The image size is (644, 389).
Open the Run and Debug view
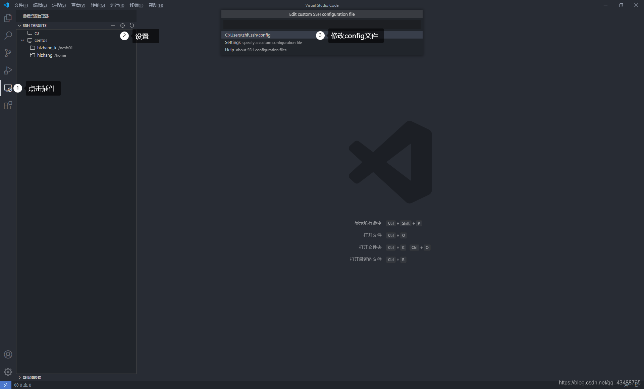8,70
